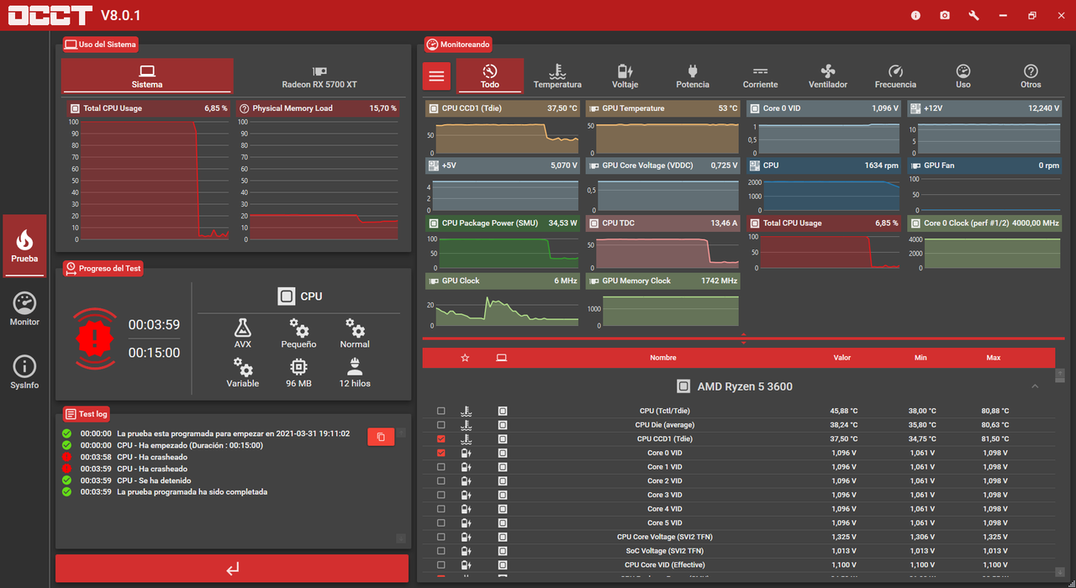Switch to the Voltaje tab

[x=625, y=76]
